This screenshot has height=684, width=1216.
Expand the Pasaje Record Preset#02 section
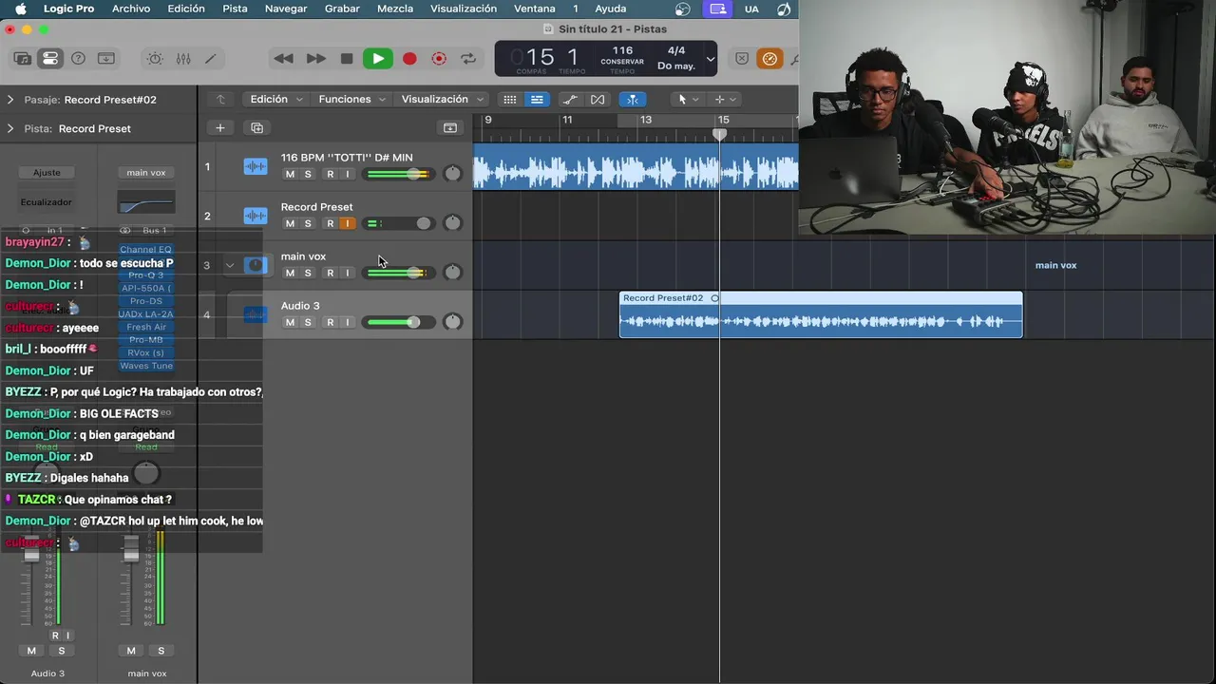tap(10, 100)
